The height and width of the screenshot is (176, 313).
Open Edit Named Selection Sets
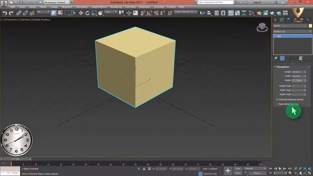(x=170, y=13)
